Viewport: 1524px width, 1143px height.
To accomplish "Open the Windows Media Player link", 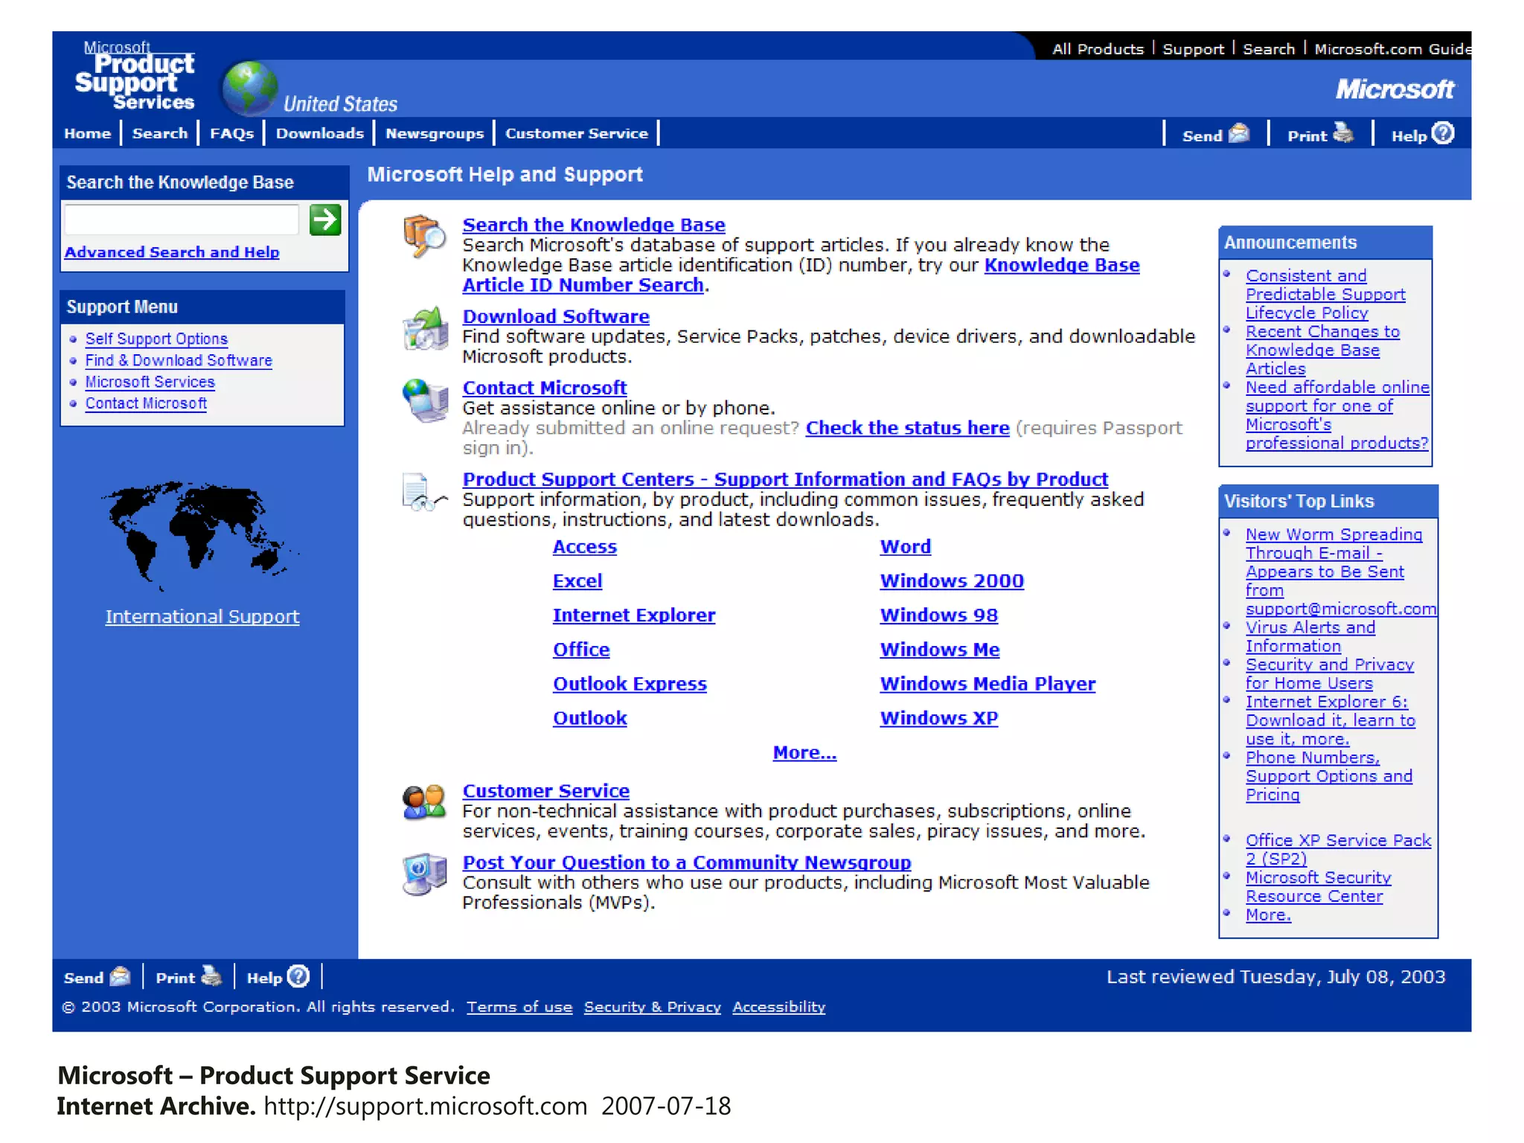I will tap(987, 684).
